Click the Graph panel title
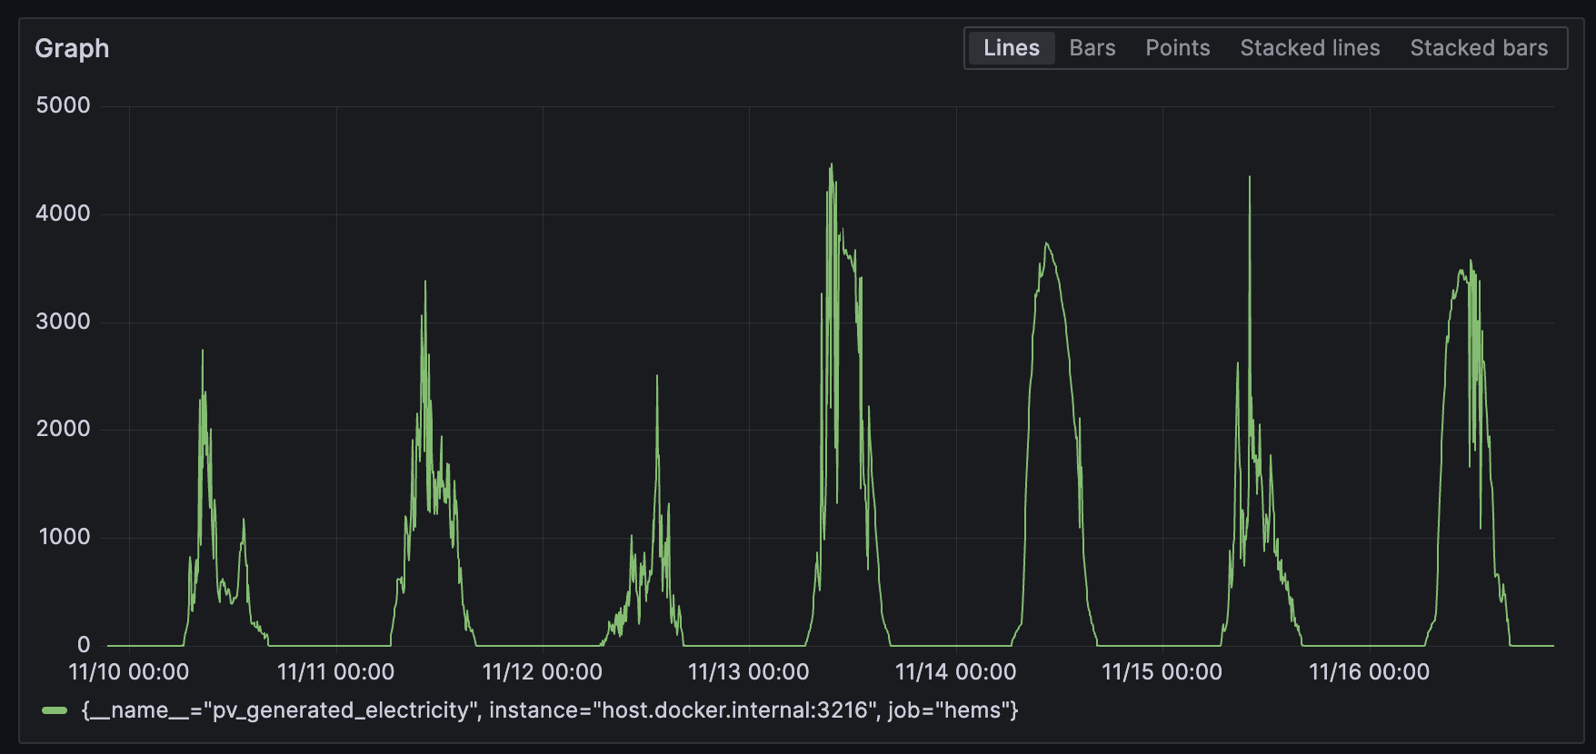The image size is (1596, 754). (x=72, y=48)
